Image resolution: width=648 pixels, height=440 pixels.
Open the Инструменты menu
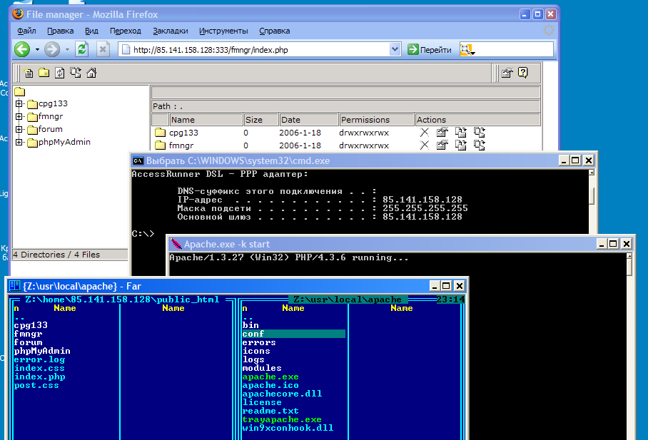pos(223,31)
